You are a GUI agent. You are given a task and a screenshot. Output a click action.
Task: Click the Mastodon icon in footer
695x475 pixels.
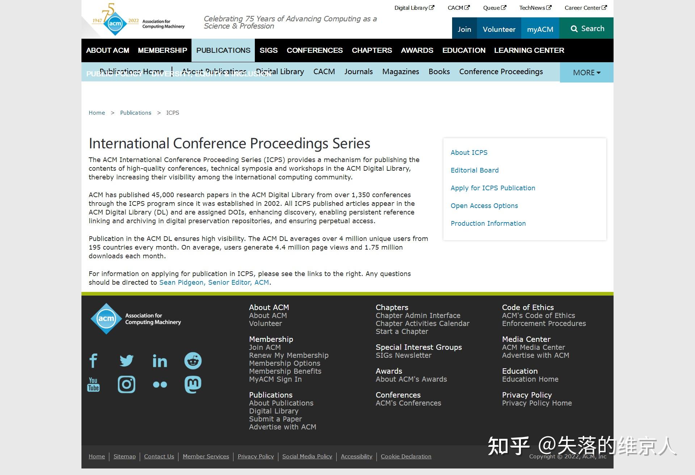click(x=193, y=384)
